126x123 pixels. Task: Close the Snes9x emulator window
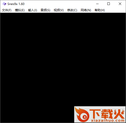(120, 4)
